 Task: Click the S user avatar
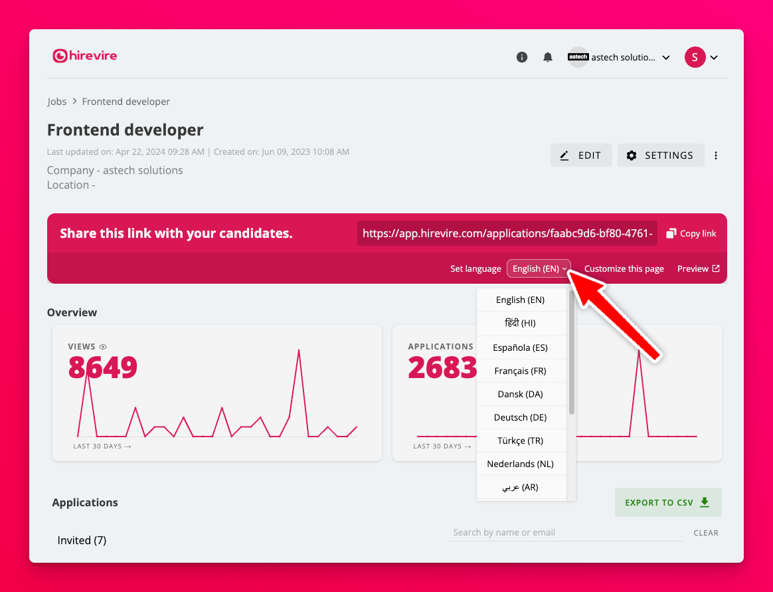(695, 57)
